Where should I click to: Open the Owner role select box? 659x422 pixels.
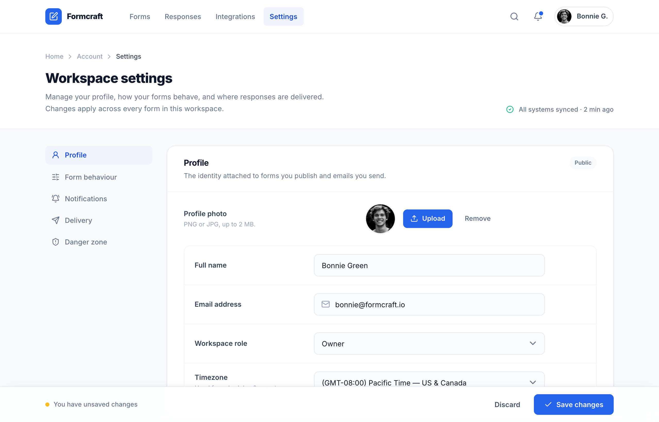click(429, 344)
